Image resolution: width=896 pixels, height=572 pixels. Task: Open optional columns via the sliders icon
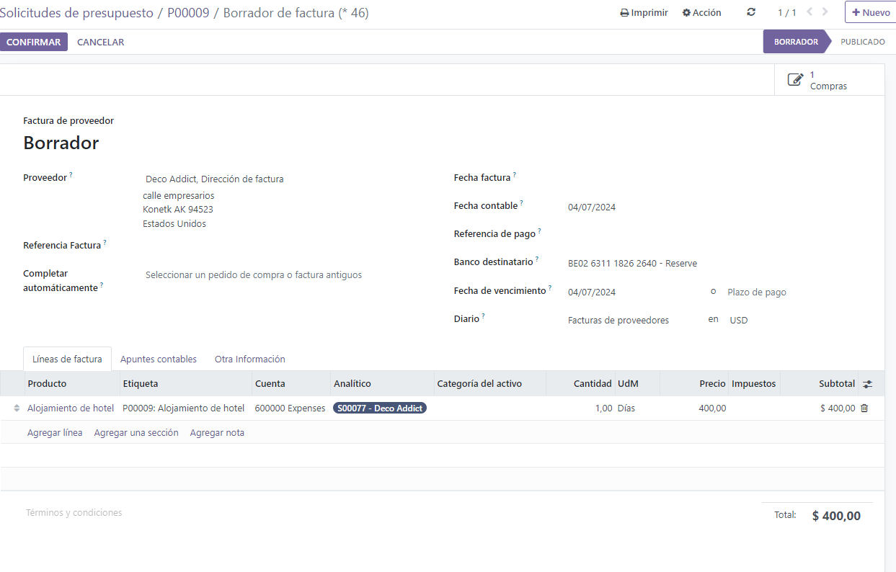tap(868, 383)
